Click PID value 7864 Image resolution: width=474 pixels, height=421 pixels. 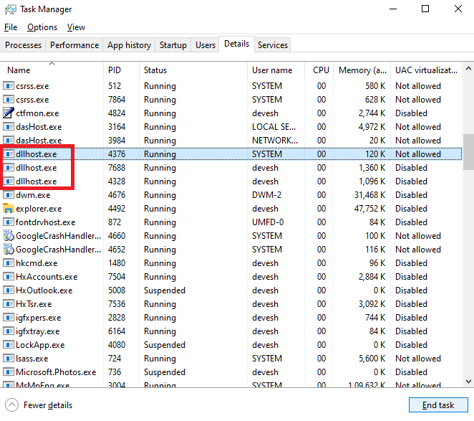click(x=117, y=100)
